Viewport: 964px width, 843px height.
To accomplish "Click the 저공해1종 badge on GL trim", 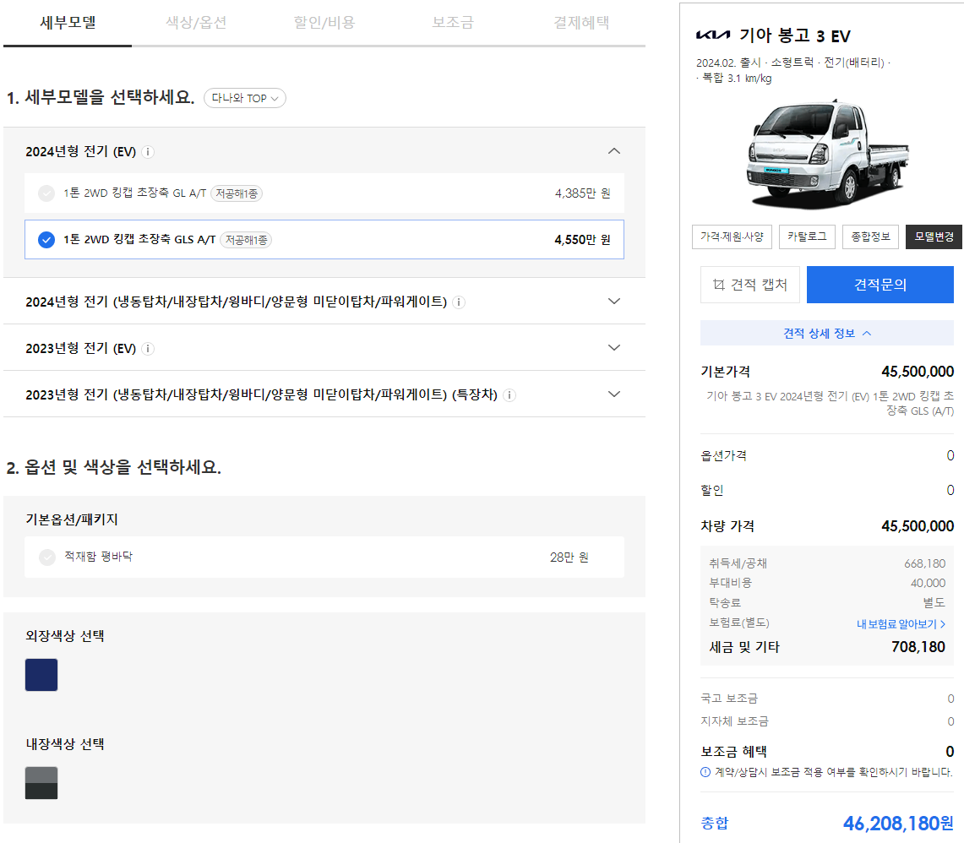I will pos(237,193).
